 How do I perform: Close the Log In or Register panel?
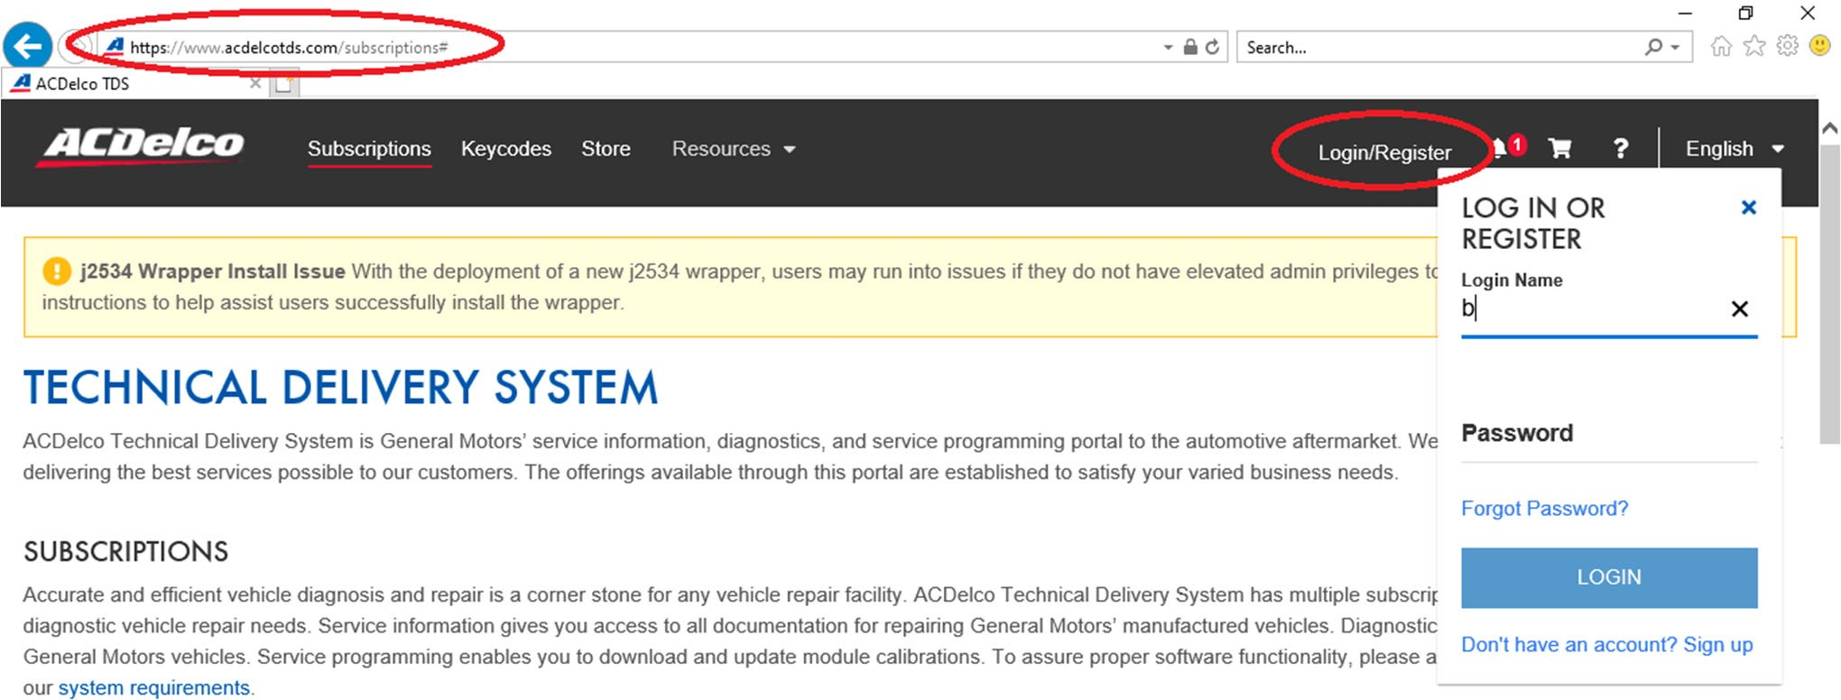pyautogui.click(x=1748, y=207)
